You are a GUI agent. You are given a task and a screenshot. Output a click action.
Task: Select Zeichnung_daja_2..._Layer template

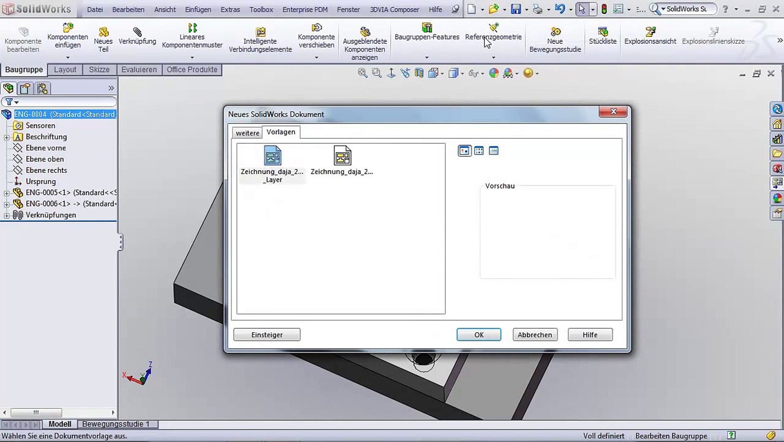[272, 164]
